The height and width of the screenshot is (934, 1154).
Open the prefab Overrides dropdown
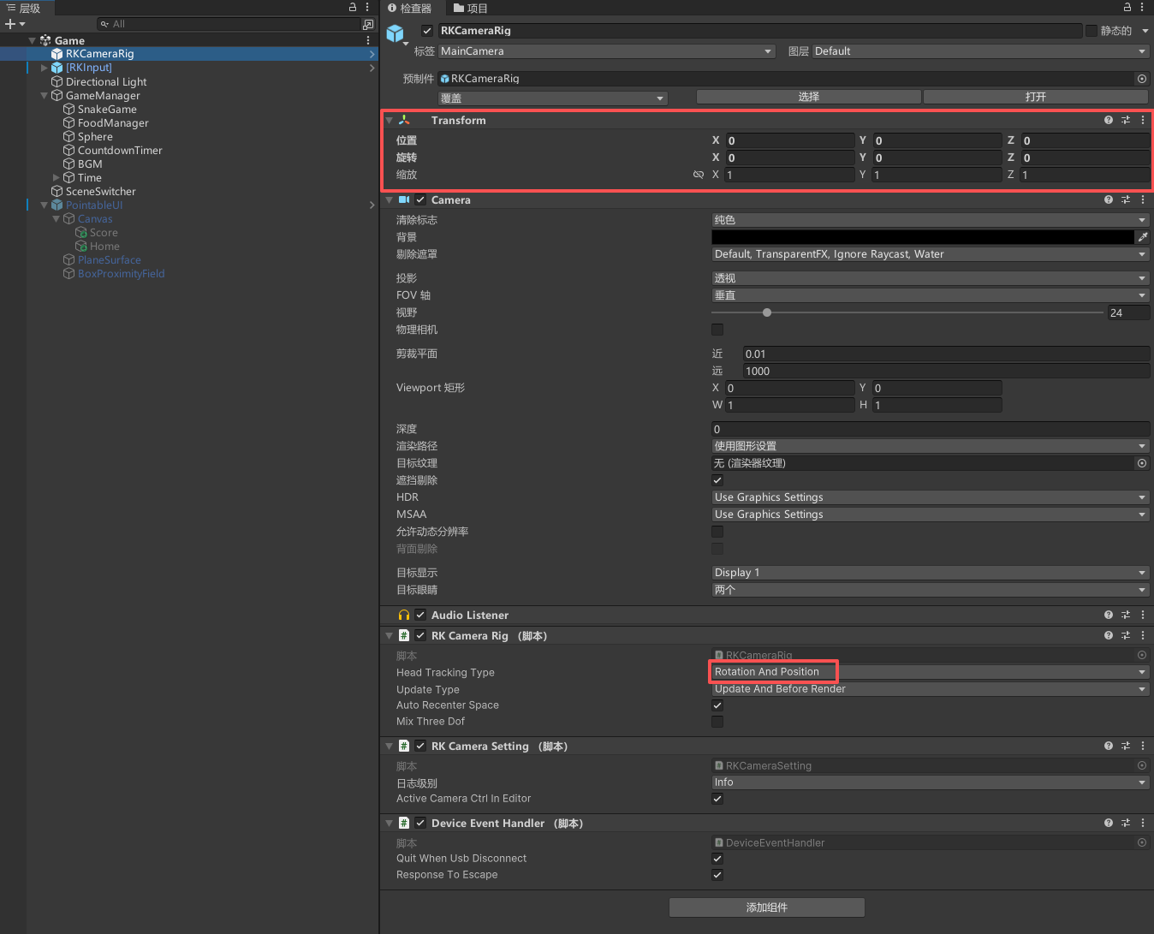pyautogui.click(x=553, y=98)
